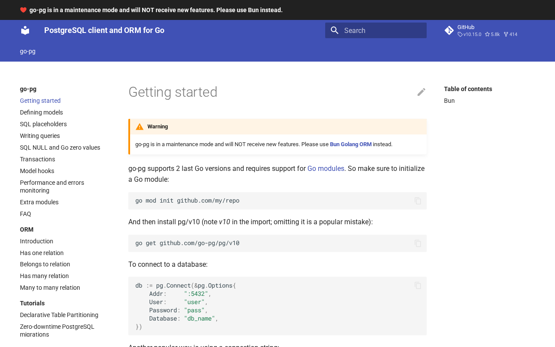Navigate to Transactions page
The height and width of the screenshot is (347, 555).
[37, 159]
